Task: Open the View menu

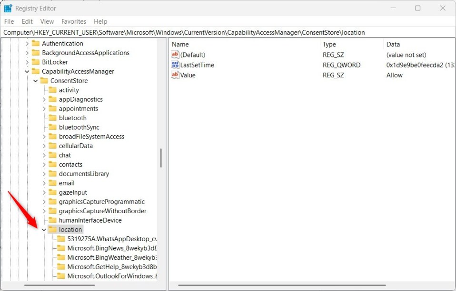Action: coord(47,21)
